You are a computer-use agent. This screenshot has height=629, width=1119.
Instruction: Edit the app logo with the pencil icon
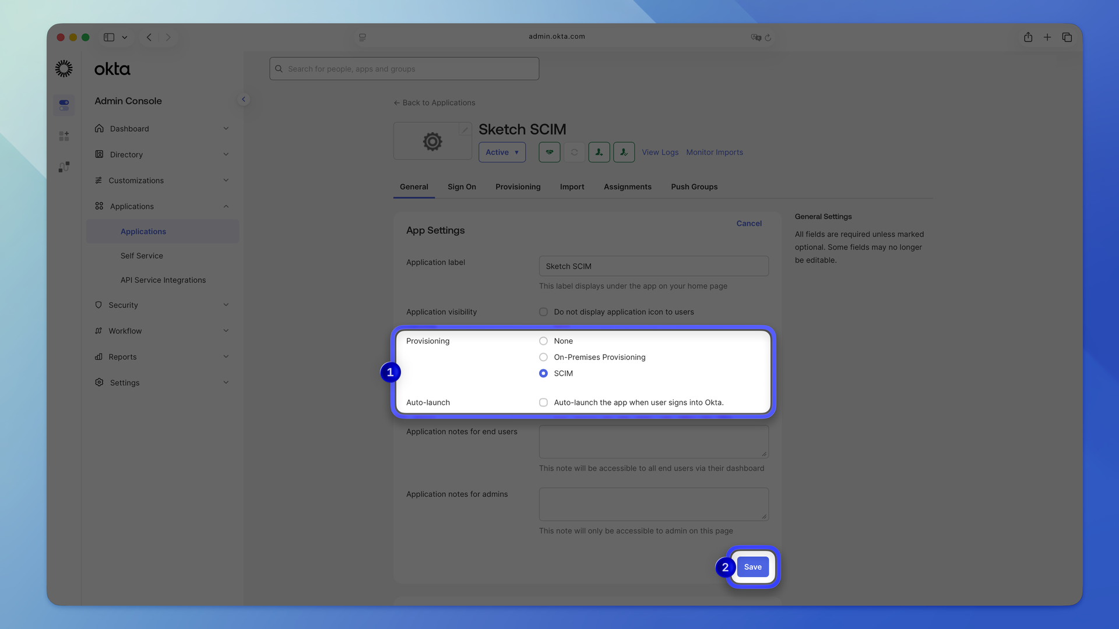click(465, 130)
